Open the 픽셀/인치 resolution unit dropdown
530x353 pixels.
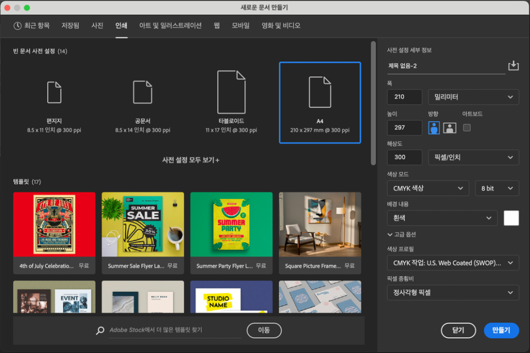473,157
